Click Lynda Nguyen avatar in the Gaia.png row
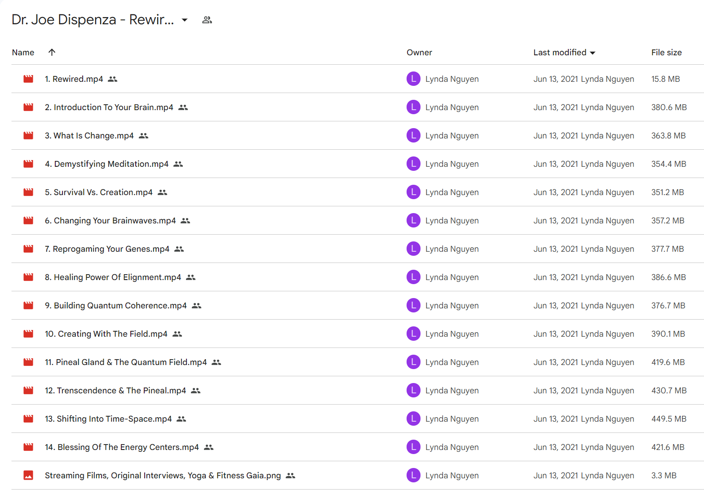Screen dimensions: 704x499 [413, 475]
